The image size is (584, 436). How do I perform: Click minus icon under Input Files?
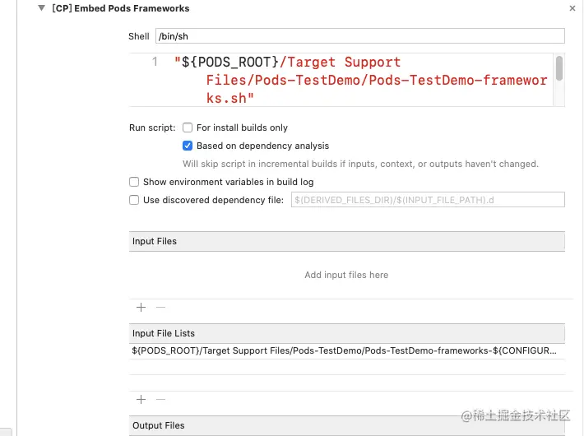coord(160,308)
